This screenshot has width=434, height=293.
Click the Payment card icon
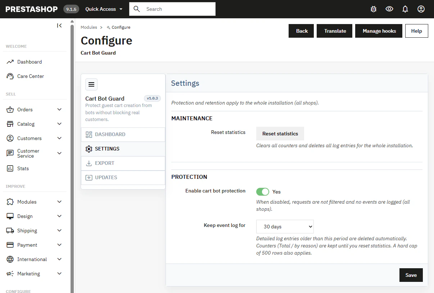[10, 245]
